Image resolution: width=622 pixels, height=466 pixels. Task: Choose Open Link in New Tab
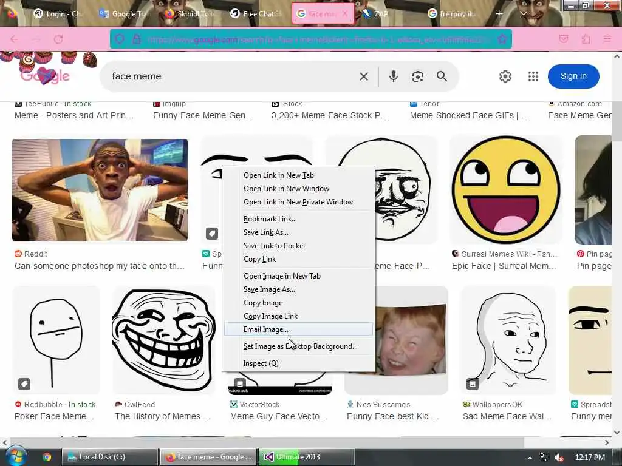coord(298,175)
